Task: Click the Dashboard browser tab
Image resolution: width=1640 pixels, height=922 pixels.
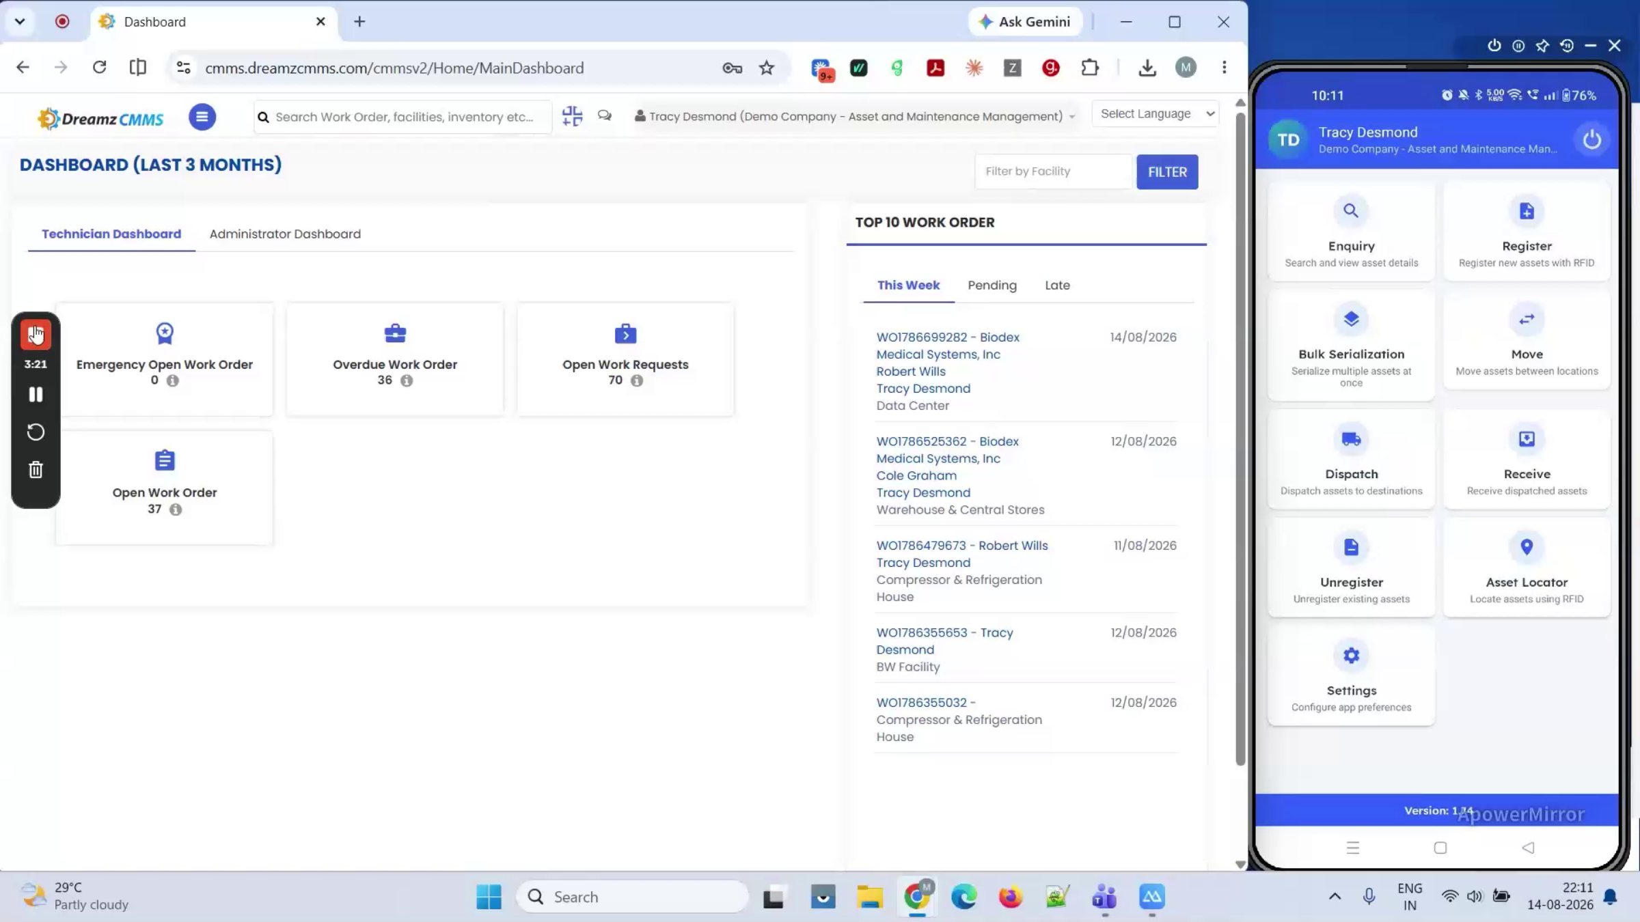Action: [x=213, y=22]
